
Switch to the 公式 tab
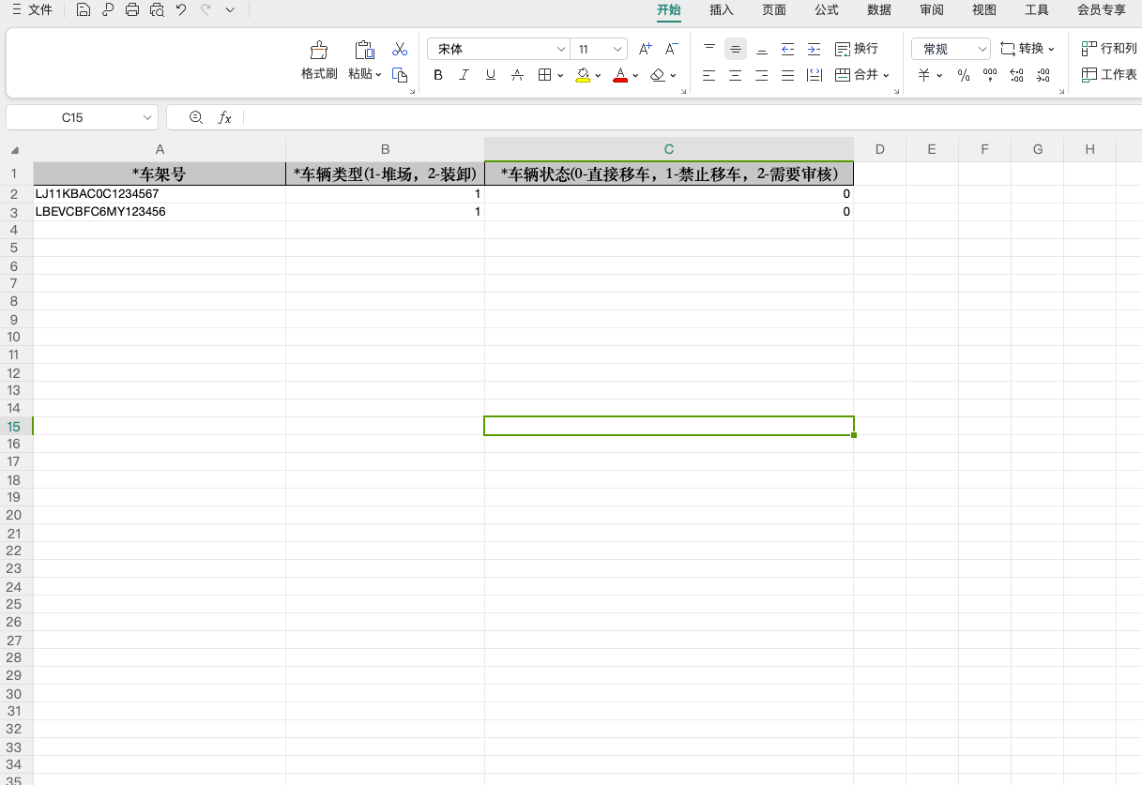coord(827,10)
